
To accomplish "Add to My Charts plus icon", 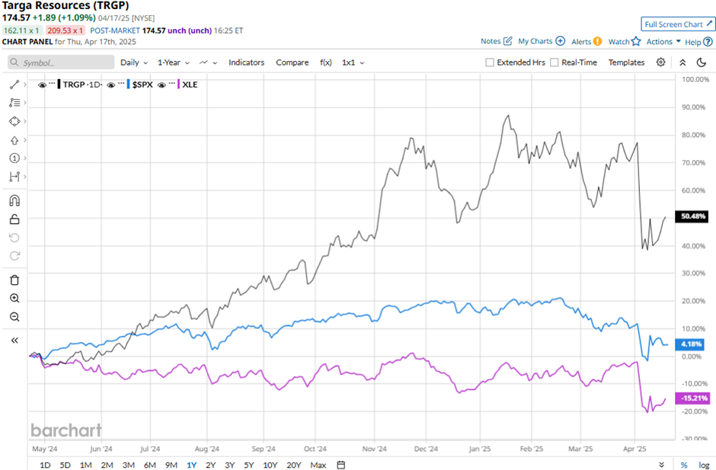I will [561, 40].
